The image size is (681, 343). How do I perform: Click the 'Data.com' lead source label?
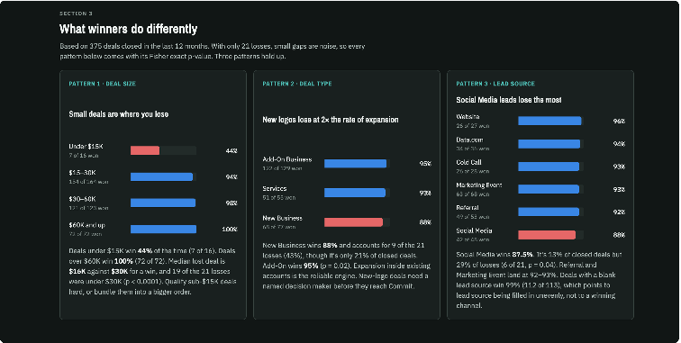point(469,140)
